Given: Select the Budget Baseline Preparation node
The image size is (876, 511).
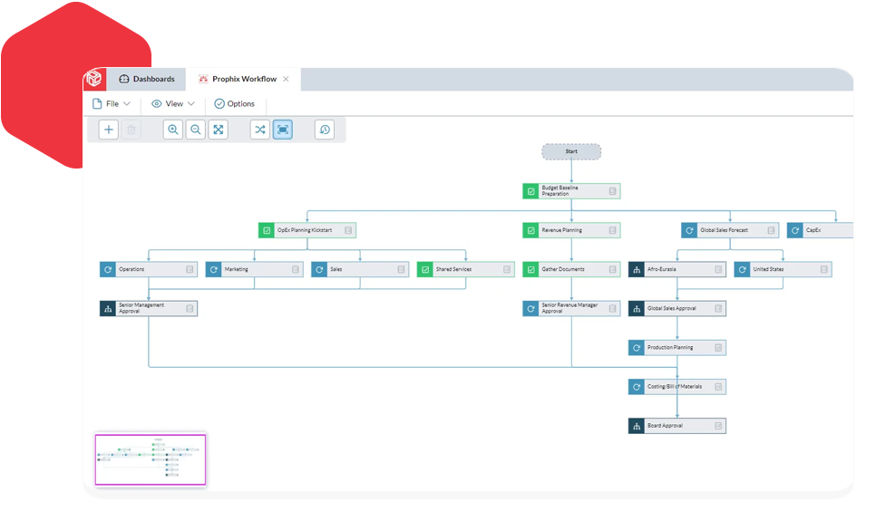Looking at the screenshot, I should [571, 191].
